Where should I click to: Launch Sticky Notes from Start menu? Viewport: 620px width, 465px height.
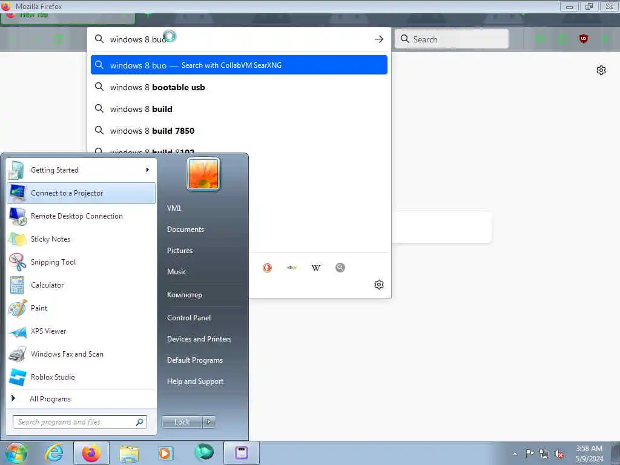(x=81, y=239)
